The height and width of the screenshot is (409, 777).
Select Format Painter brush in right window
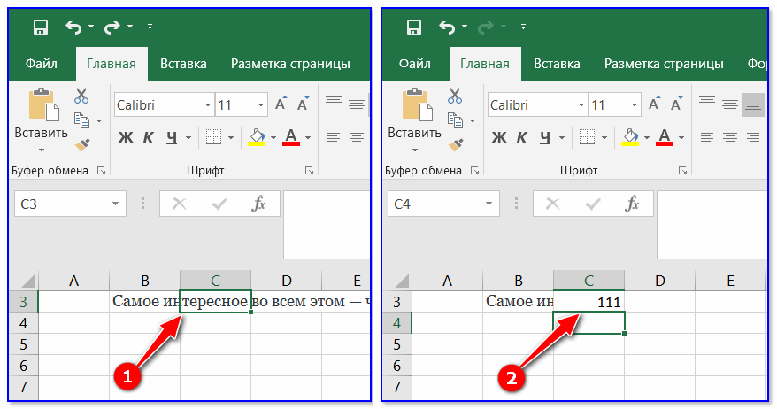point(456,145)
